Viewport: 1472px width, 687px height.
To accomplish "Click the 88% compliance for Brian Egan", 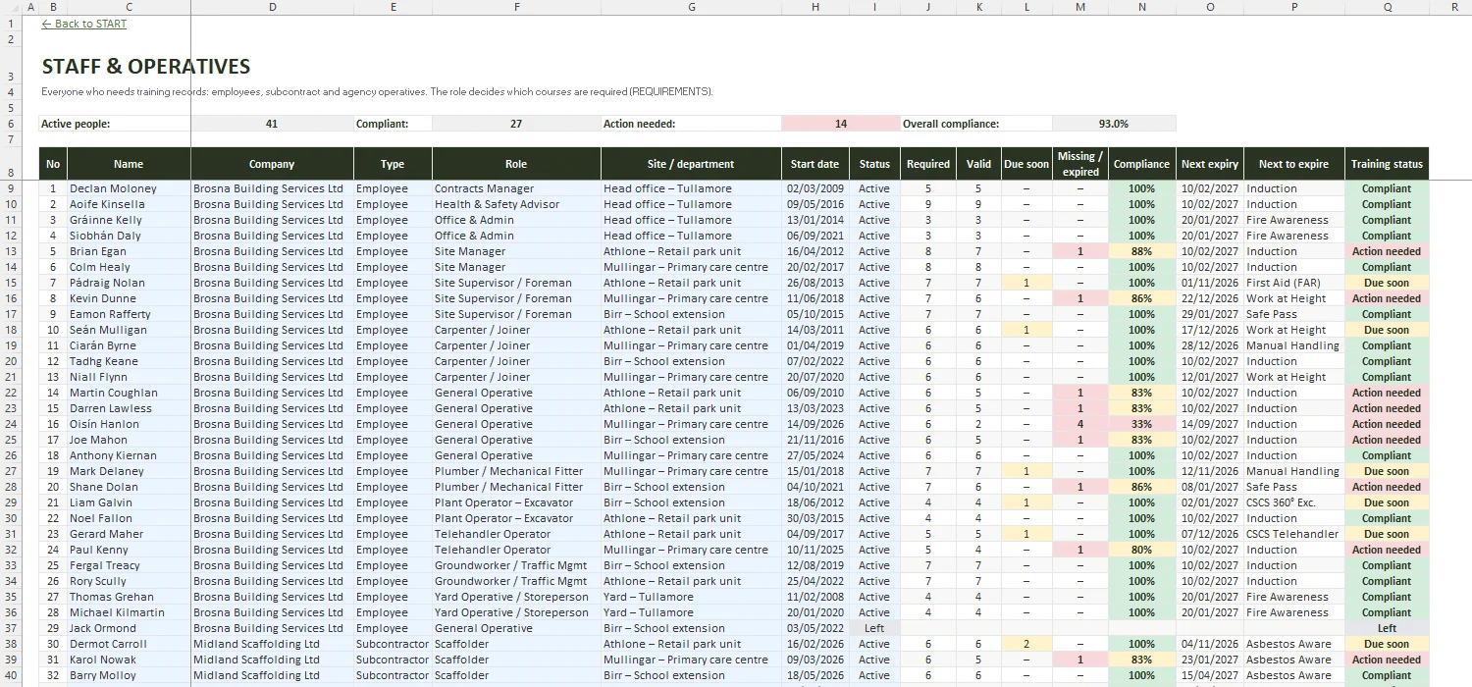I will coord(1141,251).
